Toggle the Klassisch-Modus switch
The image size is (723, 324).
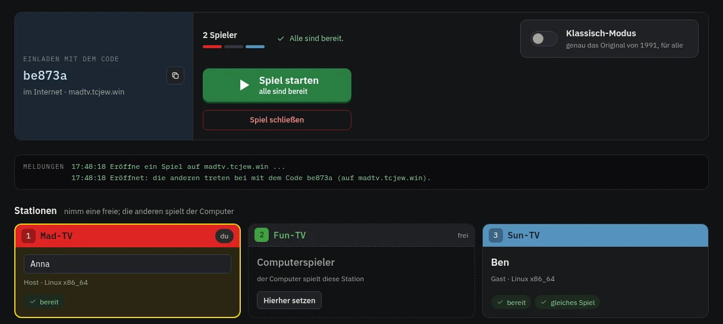click(x=544, y=39)
